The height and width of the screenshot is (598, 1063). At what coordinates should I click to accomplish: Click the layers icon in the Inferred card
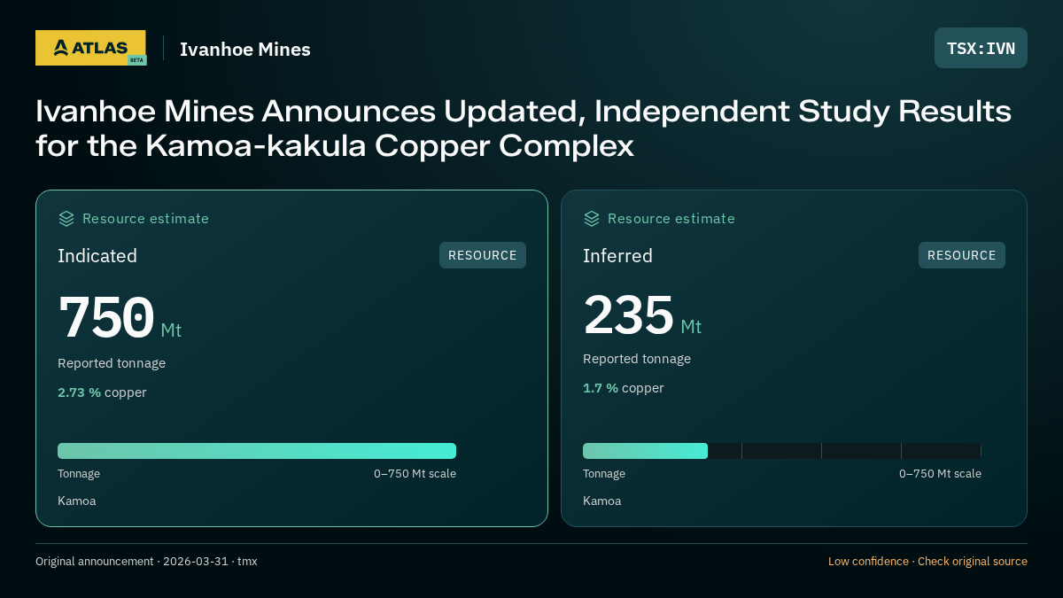coord(592,219)
